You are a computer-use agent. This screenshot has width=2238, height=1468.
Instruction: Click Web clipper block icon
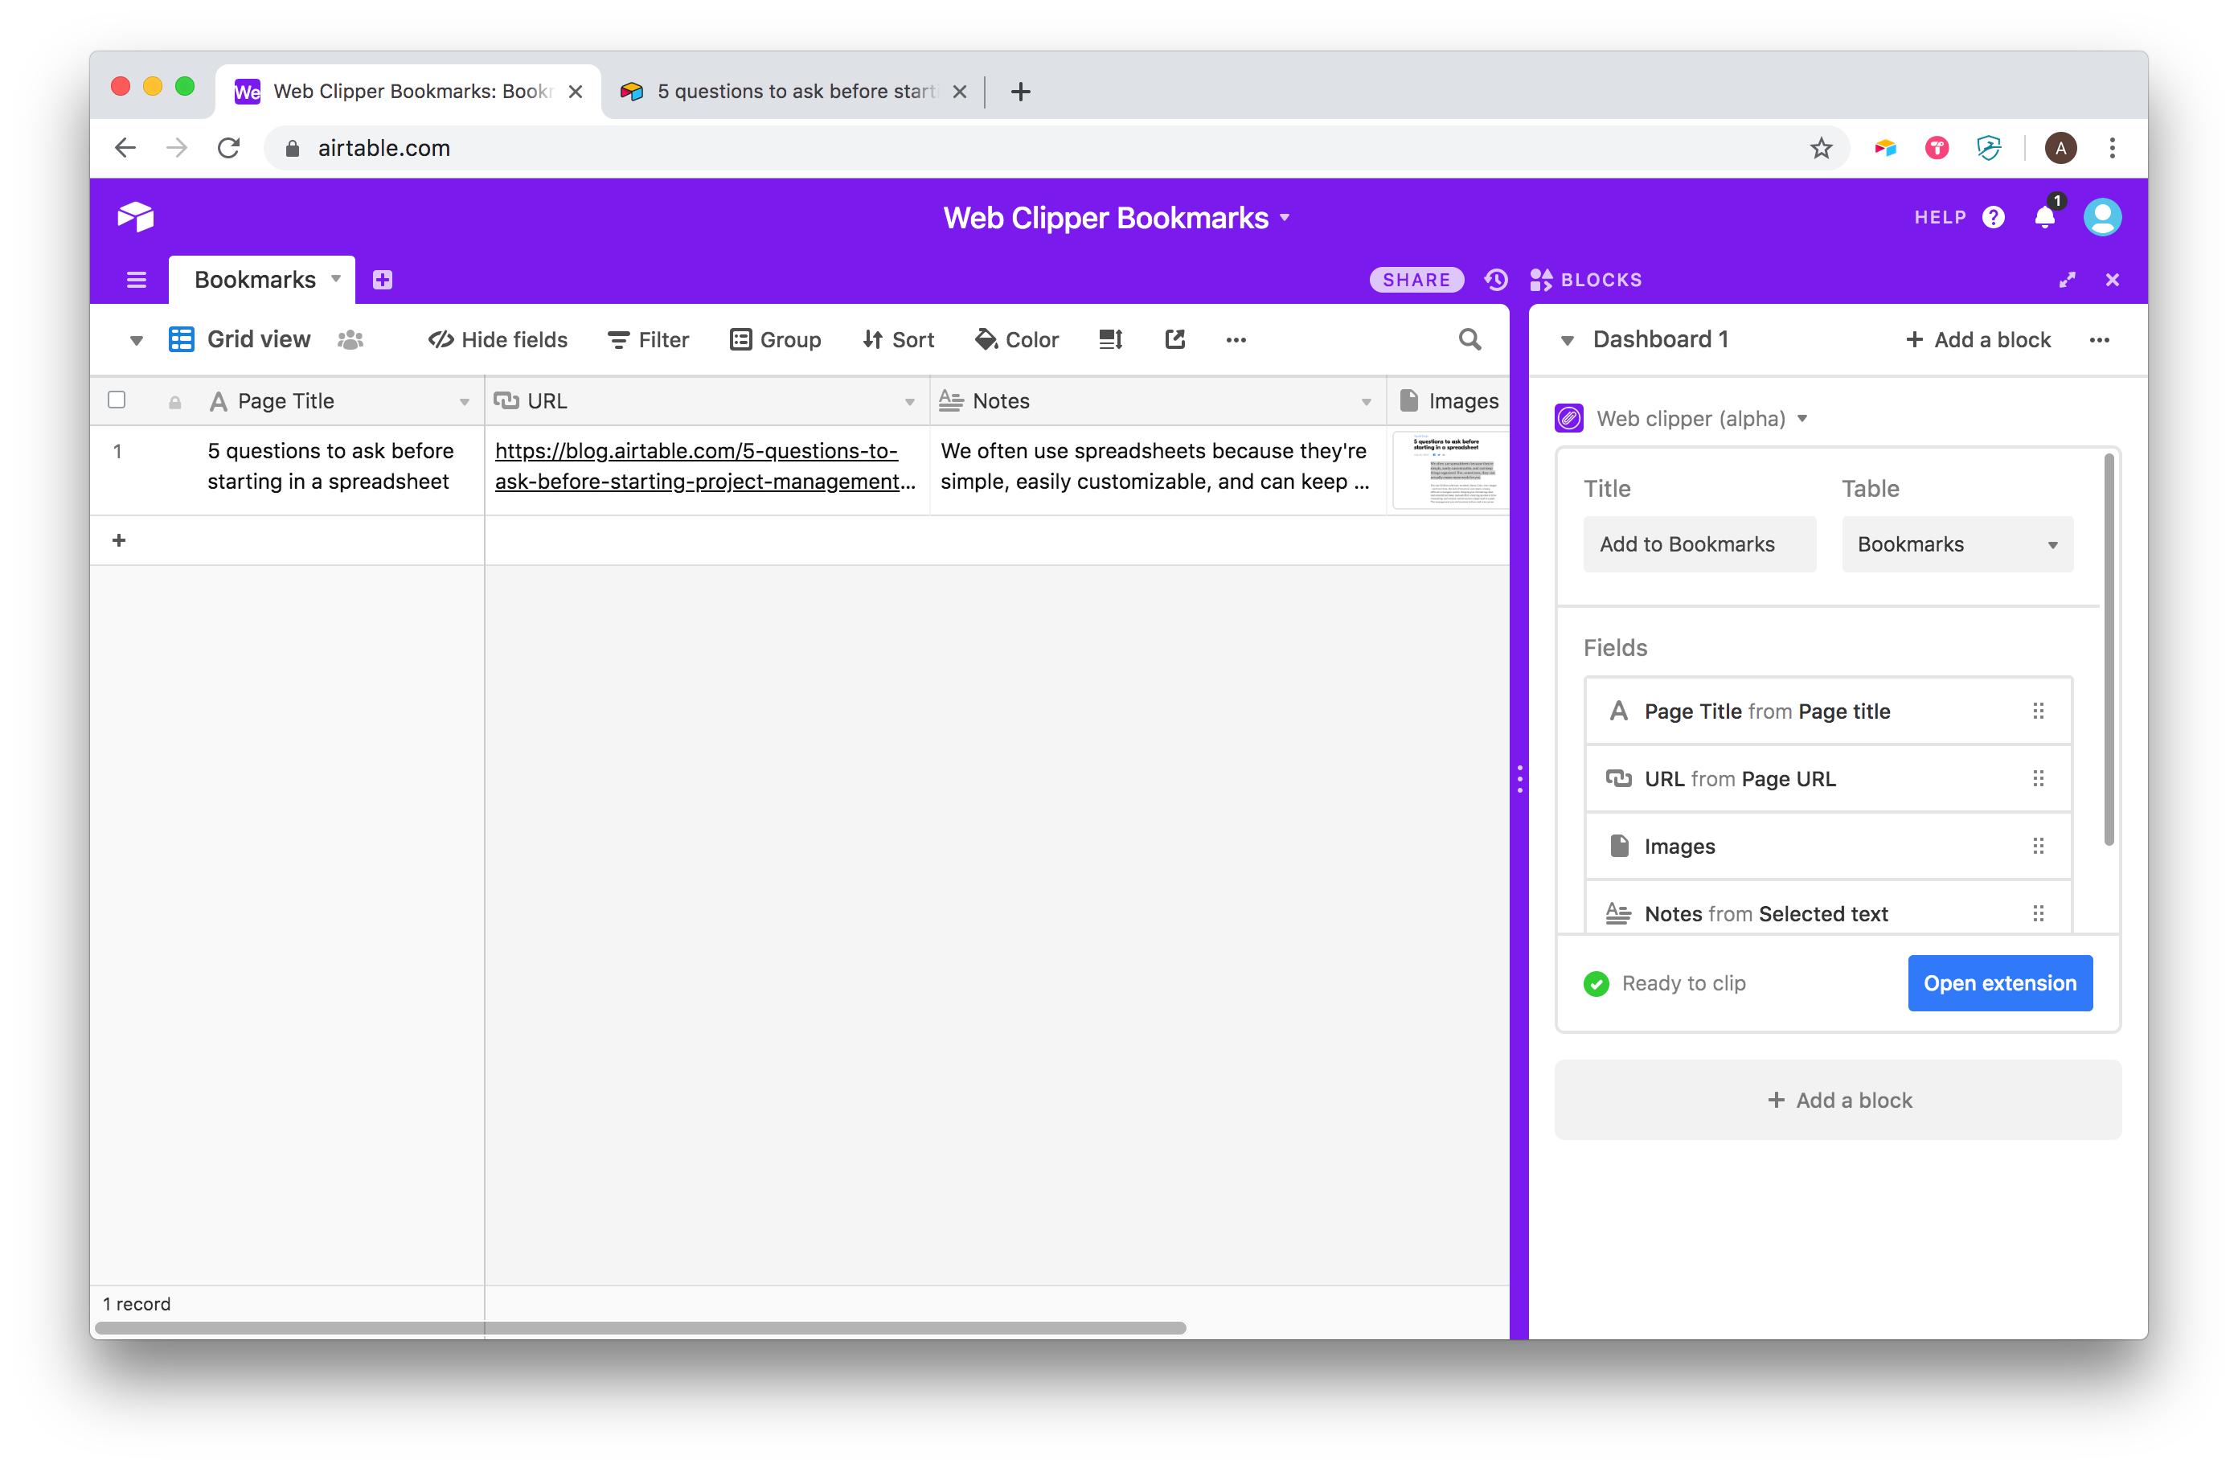[1568, 419]
